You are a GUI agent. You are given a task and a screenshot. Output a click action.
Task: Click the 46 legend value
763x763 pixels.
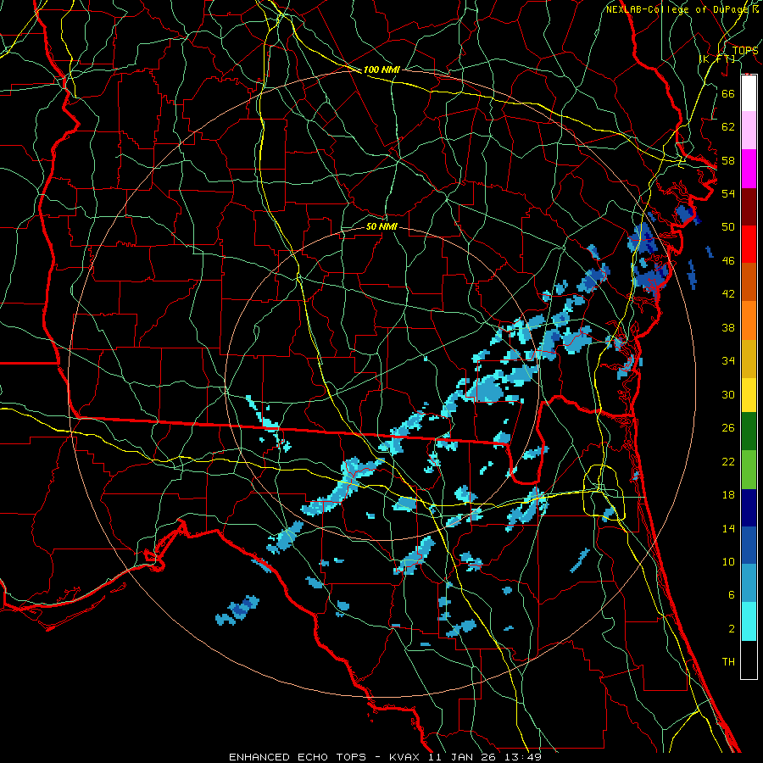(728, 261)
